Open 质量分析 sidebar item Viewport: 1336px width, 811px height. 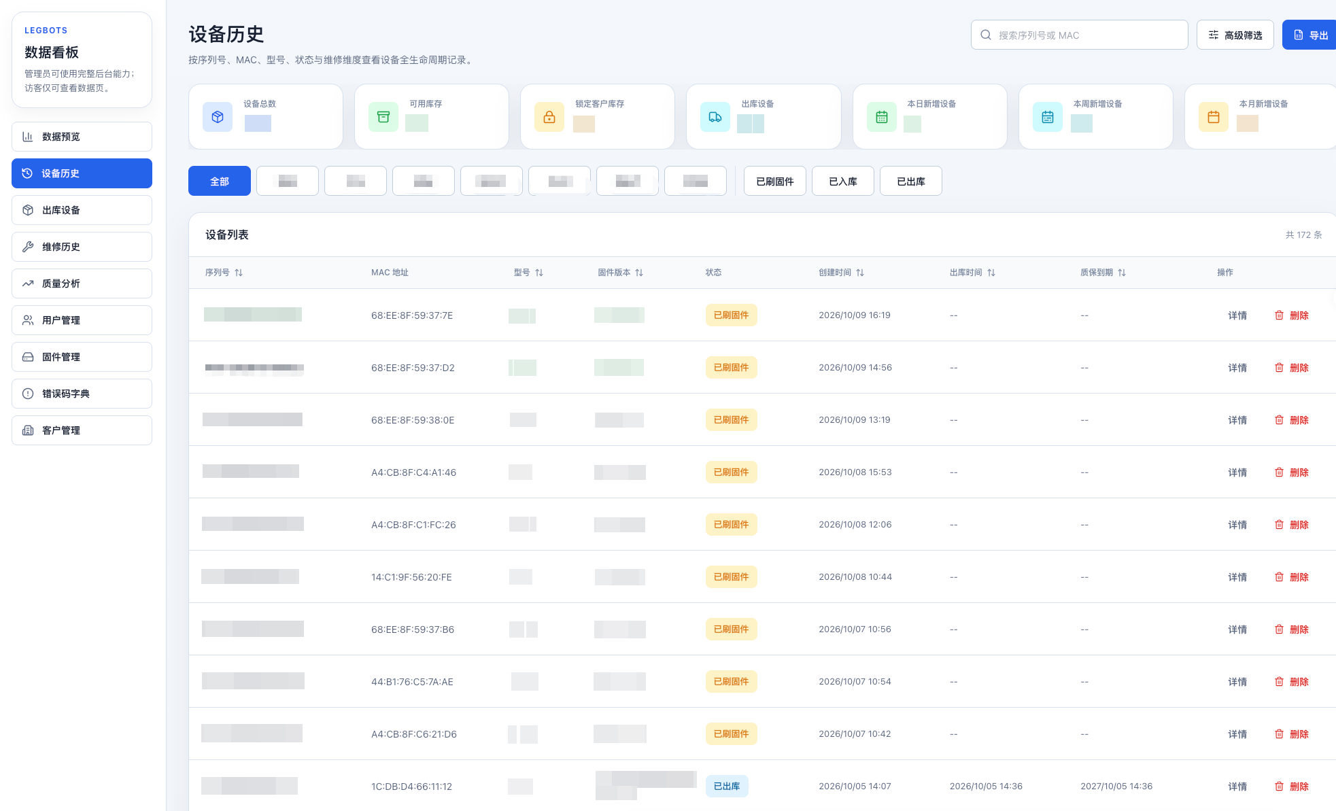point(82,283)
